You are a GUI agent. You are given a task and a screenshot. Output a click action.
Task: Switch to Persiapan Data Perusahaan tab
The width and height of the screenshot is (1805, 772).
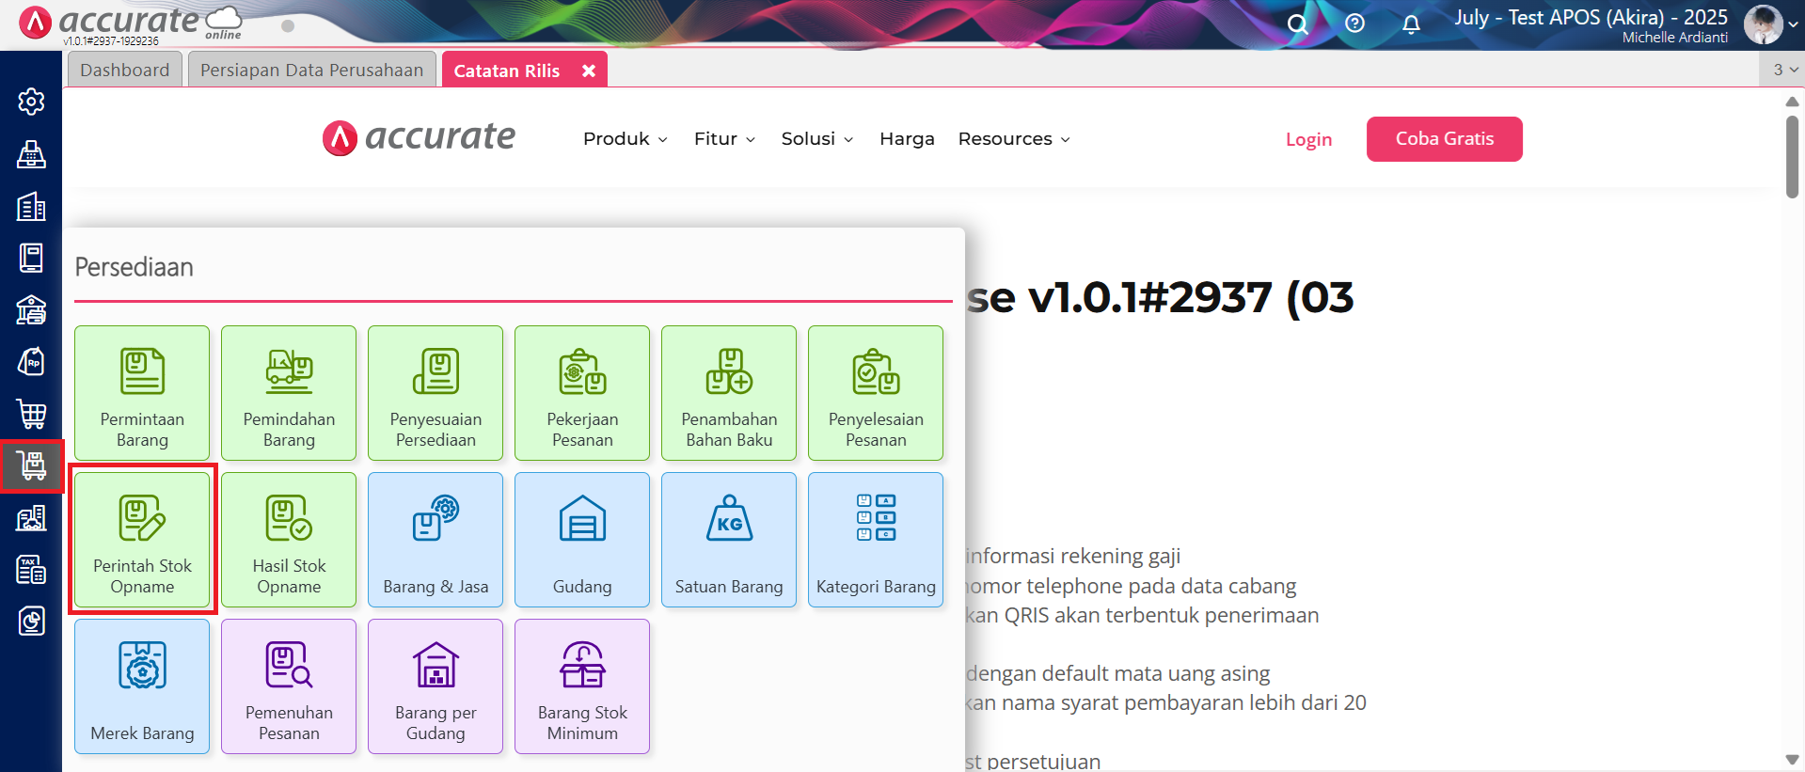tap(311, 70)
